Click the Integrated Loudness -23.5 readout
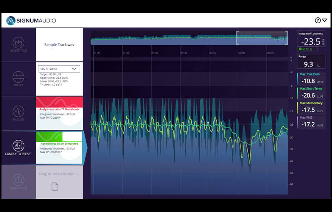 point(311,39)
